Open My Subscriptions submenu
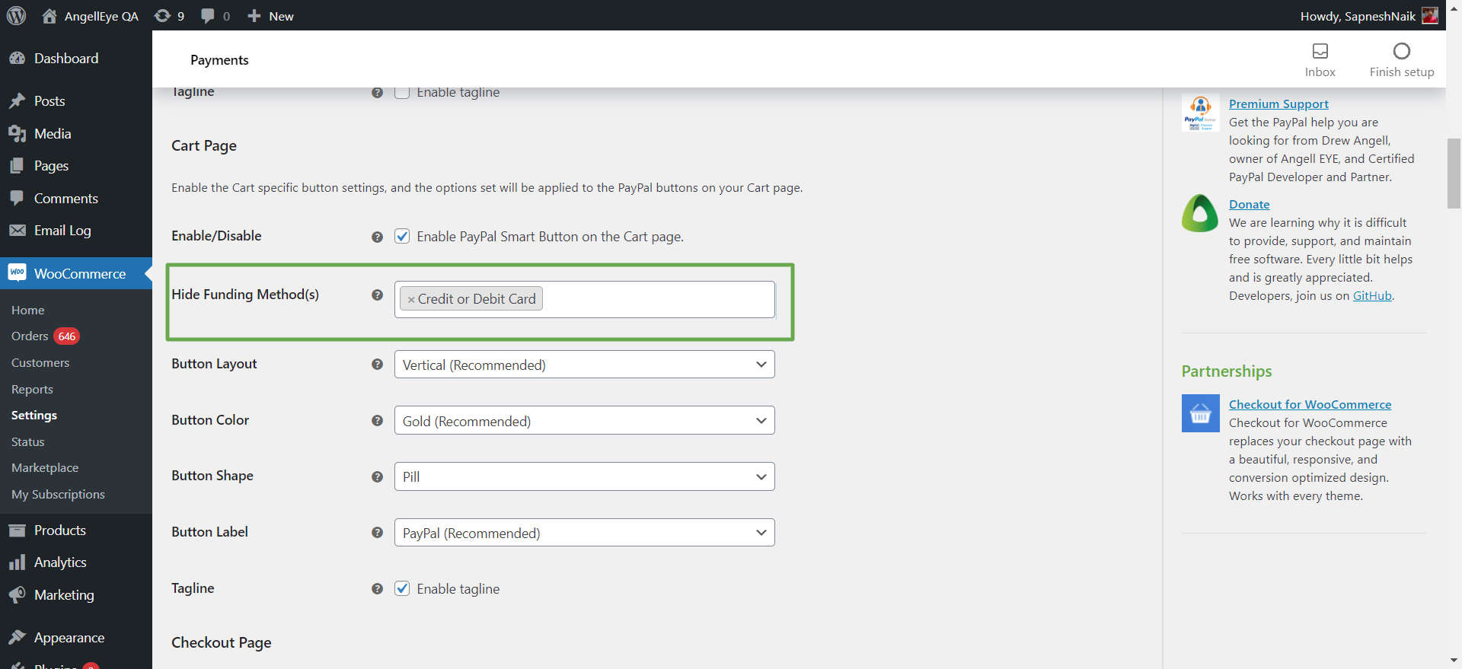 point(58,495)
